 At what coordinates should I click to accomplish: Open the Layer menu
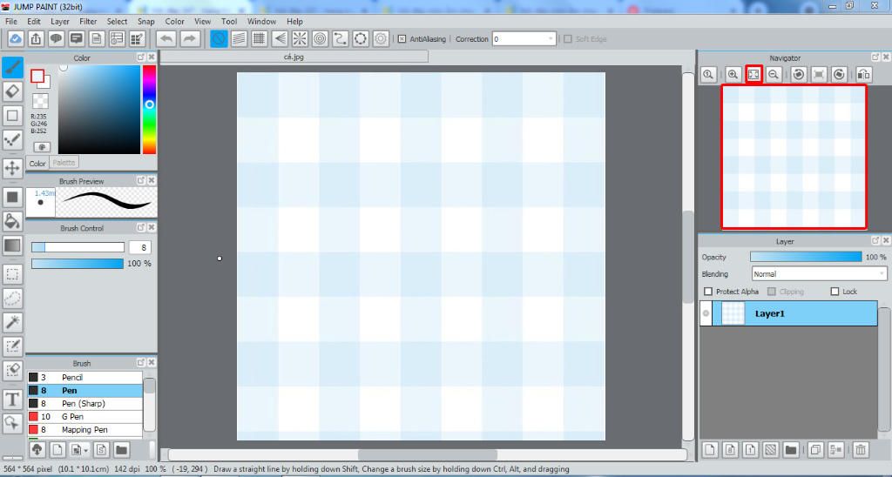[x=60, y=21]
